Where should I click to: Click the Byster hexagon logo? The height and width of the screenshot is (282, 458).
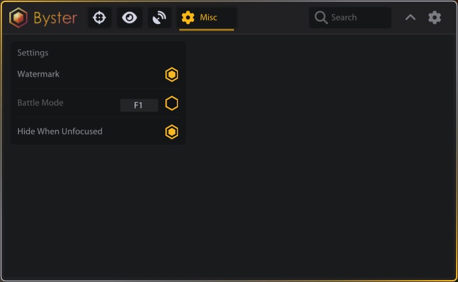pyautogui.click(x=18, y=18)
